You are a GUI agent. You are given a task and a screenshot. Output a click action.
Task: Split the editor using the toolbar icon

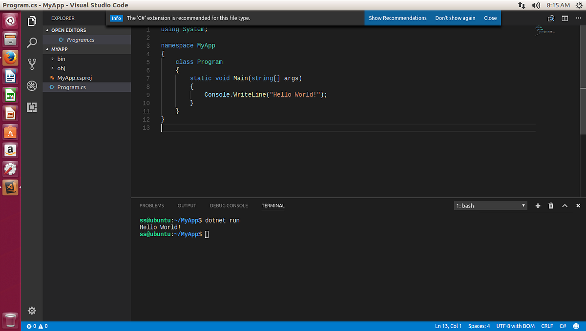(x=565, y=18)
